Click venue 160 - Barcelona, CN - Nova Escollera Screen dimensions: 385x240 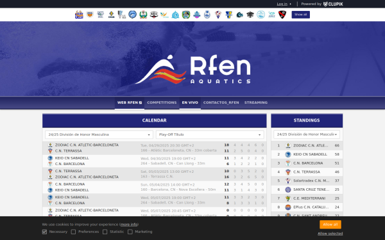(x=178, y=190)
